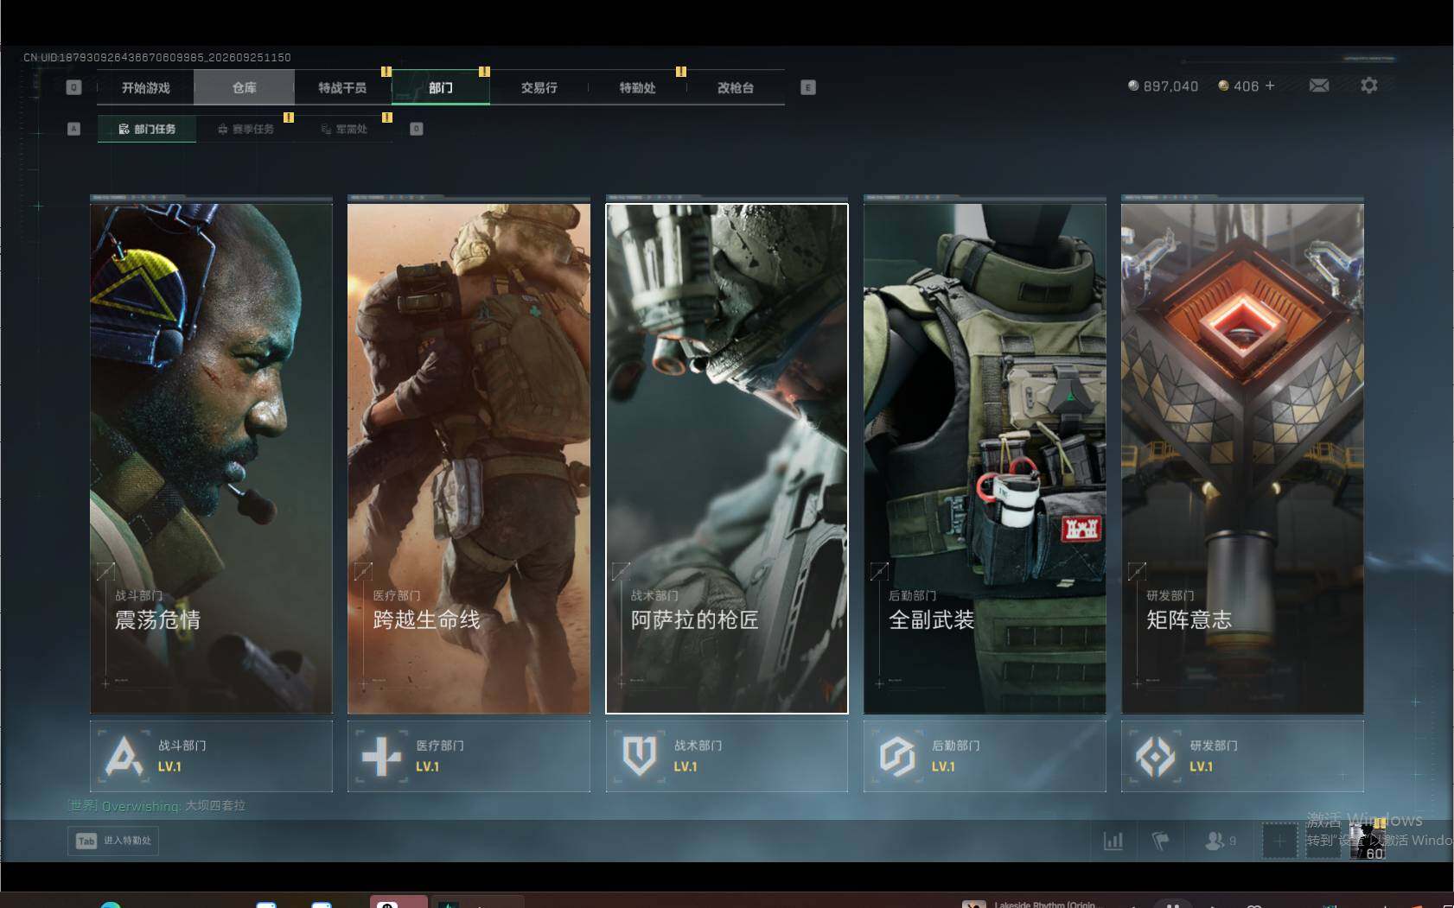Click the 战术部门 shield emblem icon
The height and width of the screenshot is (908, 1454).
point(640,756)
